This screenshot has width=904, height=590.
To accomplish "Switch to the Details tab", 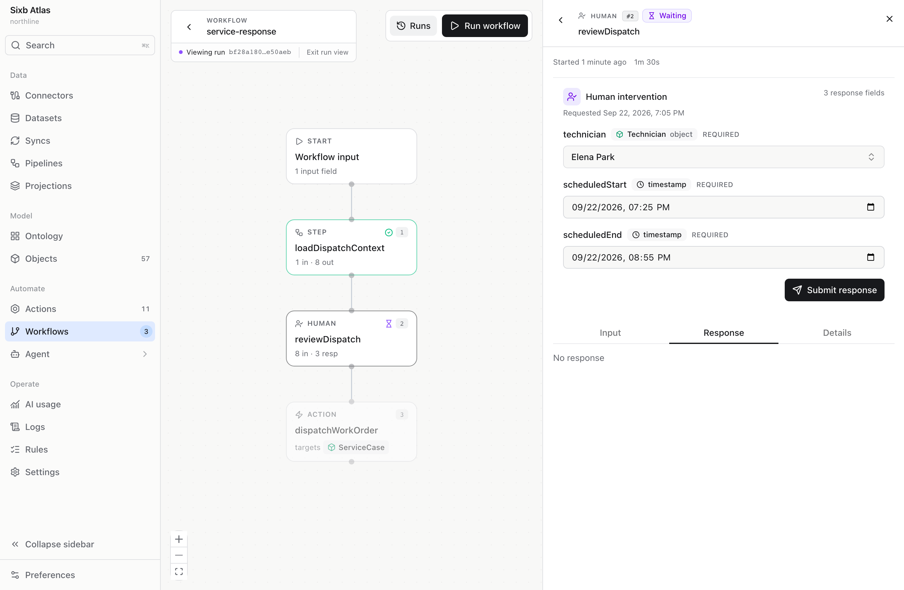I will tap(837, 333).
